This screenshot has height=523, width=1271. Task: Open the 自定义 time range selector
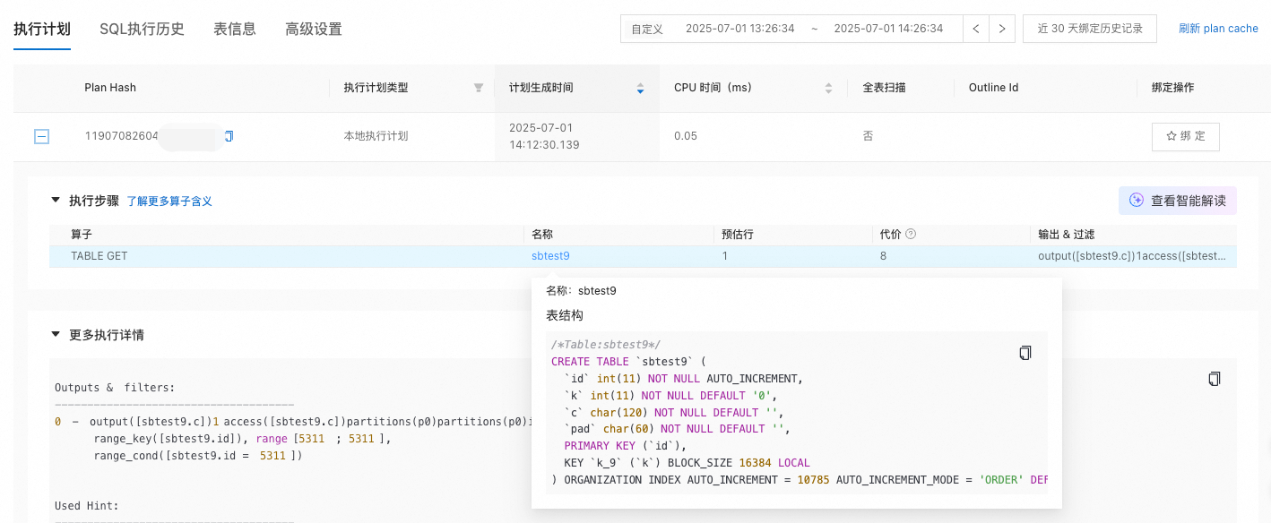pyautogui.click(x=647, y=29)
